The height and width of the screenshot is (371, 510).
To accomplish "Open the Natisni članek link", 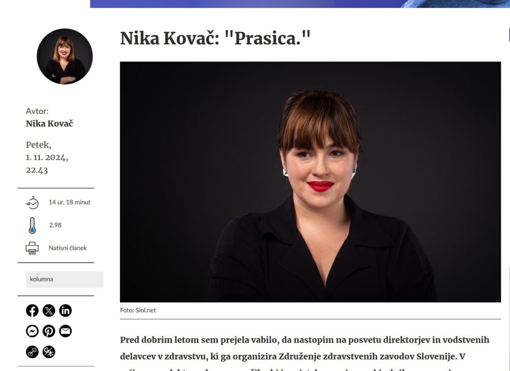I will click(68, 248).
